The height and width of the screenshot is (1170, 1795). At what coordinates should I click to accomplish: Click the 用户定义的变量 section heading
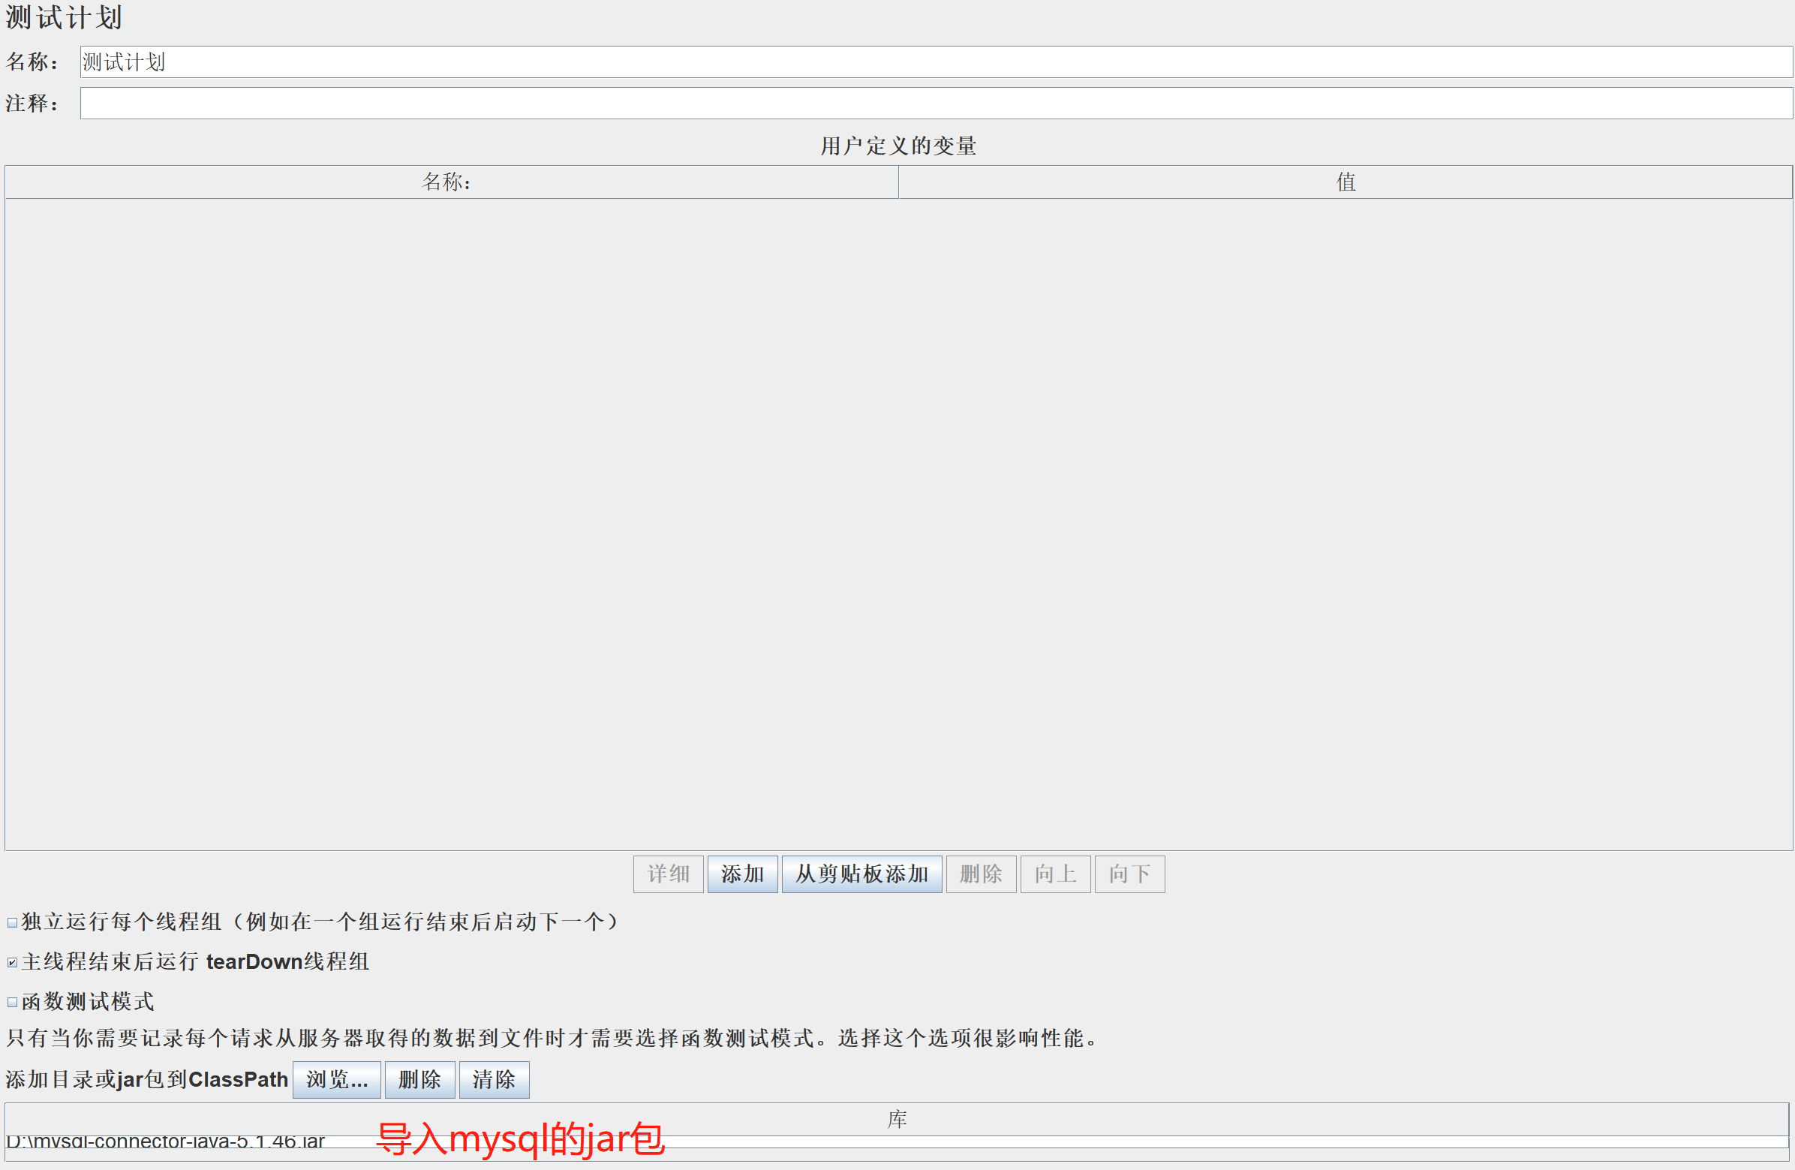click(897, 146)
